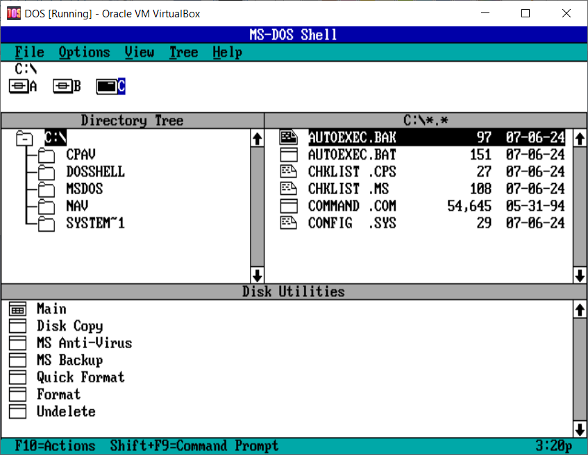The width and height of the screenshot is (588, 455).
Task: Open the View menu
Action: pos(140,52)
